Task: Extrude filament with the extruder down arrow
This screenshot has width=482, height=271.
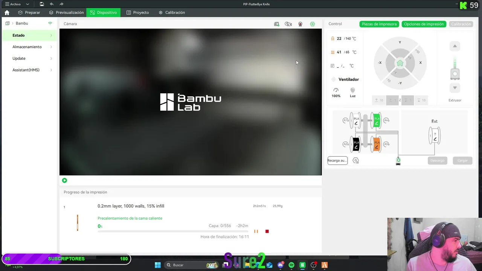Action: (455, 88)
